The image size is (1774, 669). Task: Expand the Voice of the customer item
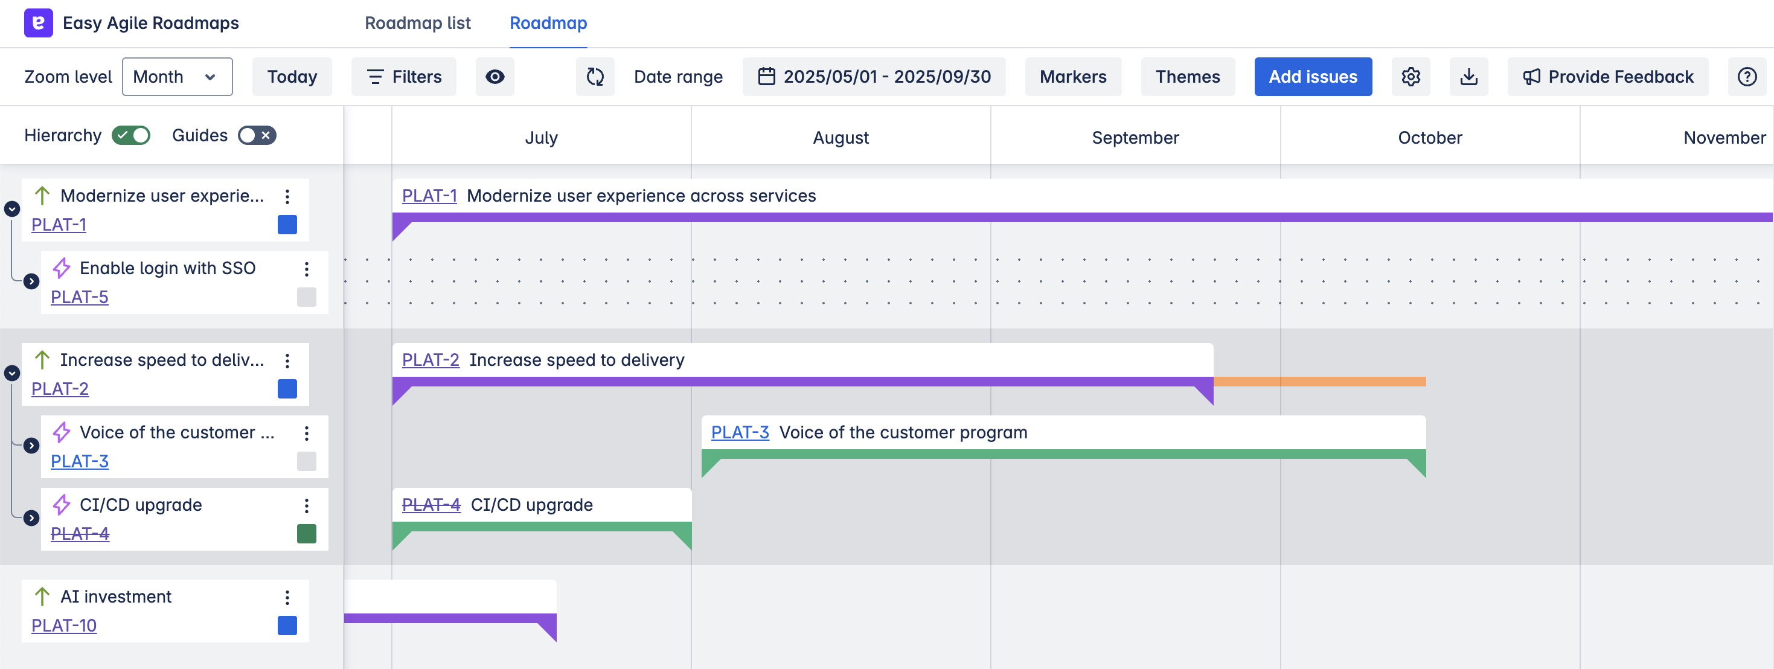[31, 446]
